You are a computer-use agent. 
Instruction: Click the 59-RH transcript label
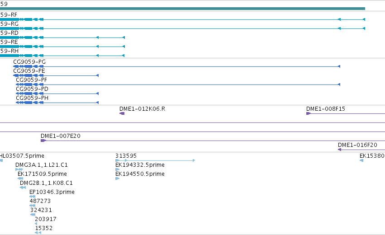(9, 51)
